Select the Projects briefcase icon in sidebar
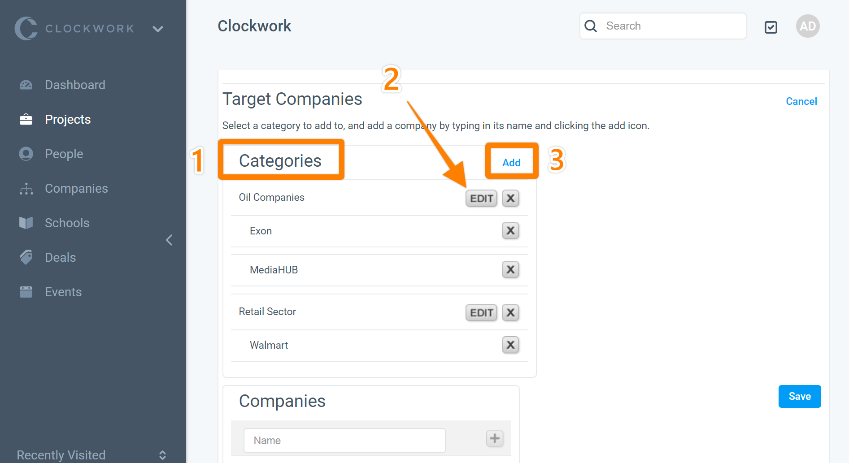The image size is (849, 463). [26, 119]
